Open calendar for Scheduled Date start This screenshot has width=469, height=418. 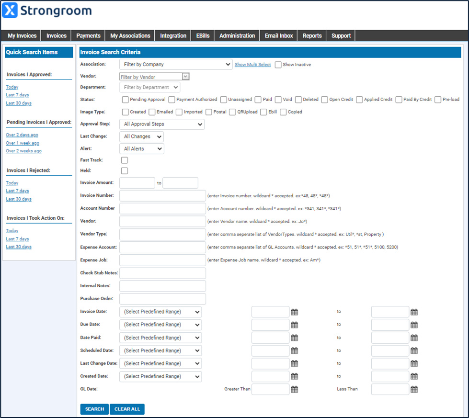(294, 350)
